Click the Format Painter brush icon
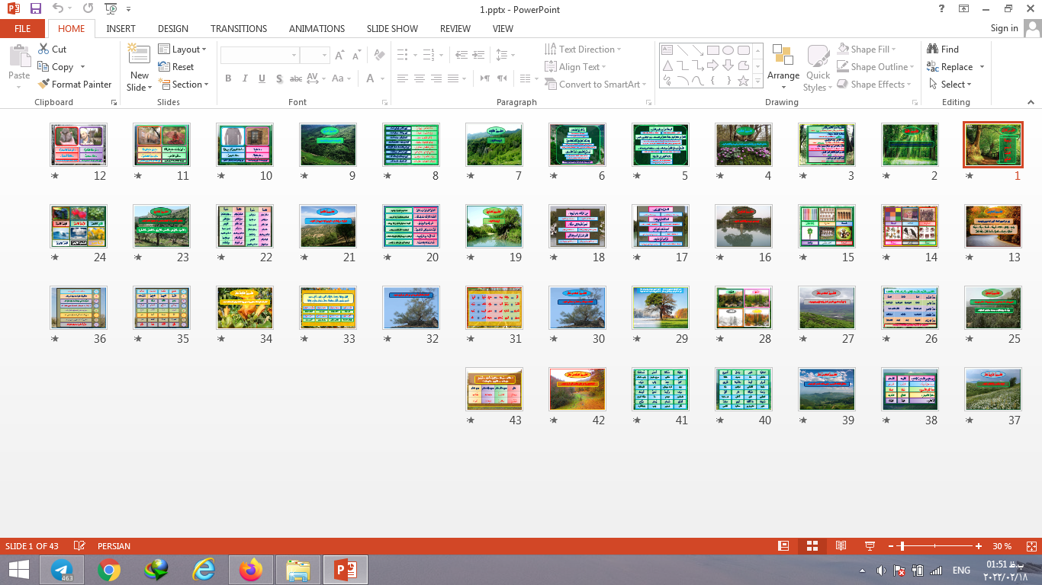 tap(43, 85)
